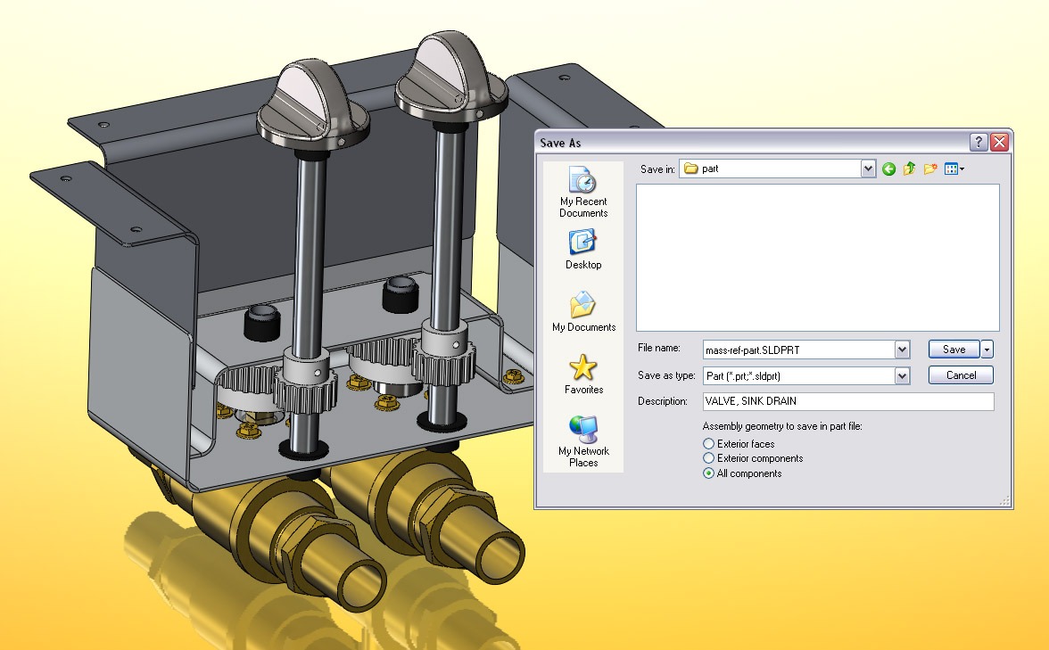Image resolution: width=1049 pixels, height=650 pixels.
Task: Go up one folder level
Action: 909,169
